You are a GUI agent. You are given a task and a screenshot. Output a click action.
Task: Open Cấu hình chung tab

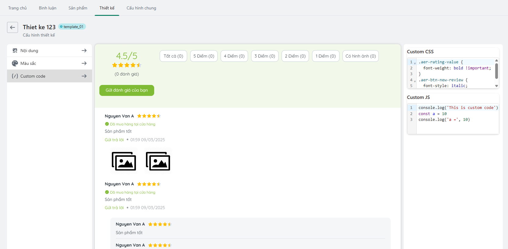[141, 8]
